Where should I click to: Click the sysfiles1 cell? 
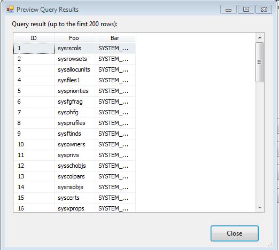click(x=74, y=80)
